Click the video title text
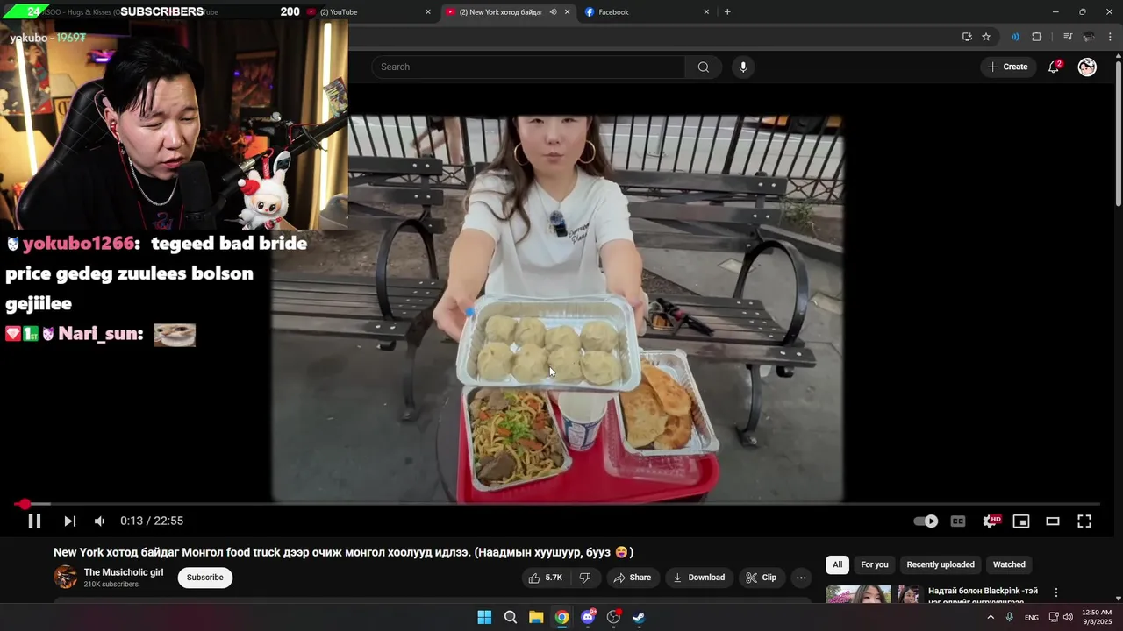 point(343,552)
